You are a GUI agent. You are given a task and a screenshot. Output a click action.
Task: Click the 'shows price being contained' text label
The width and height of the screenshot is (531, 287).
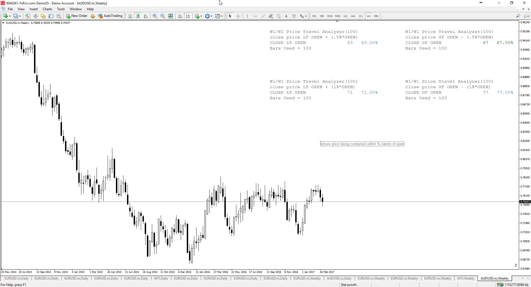pyautogui.click(x=362, y=144)
